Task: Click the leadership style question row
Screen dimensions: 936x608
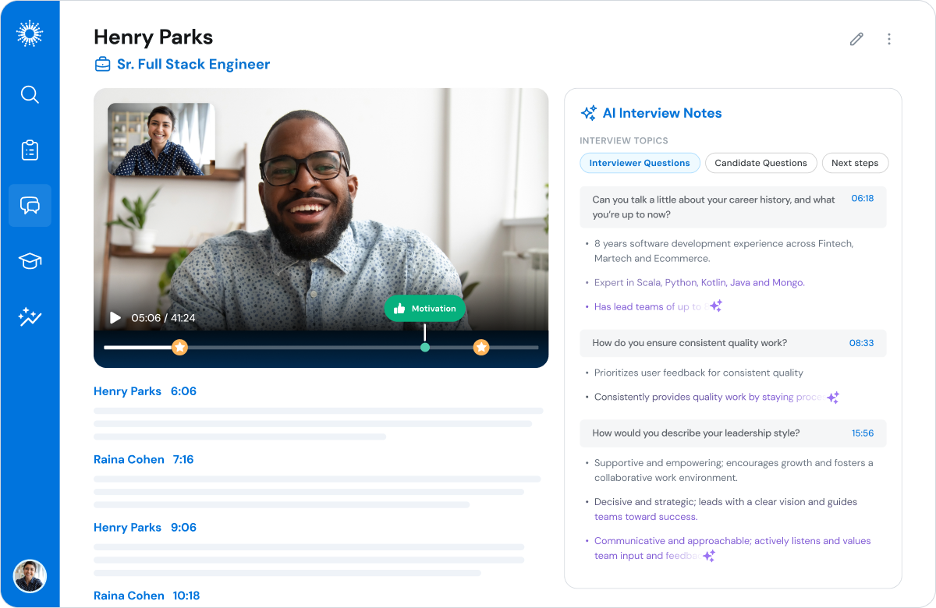Action: tap(733, 433)
